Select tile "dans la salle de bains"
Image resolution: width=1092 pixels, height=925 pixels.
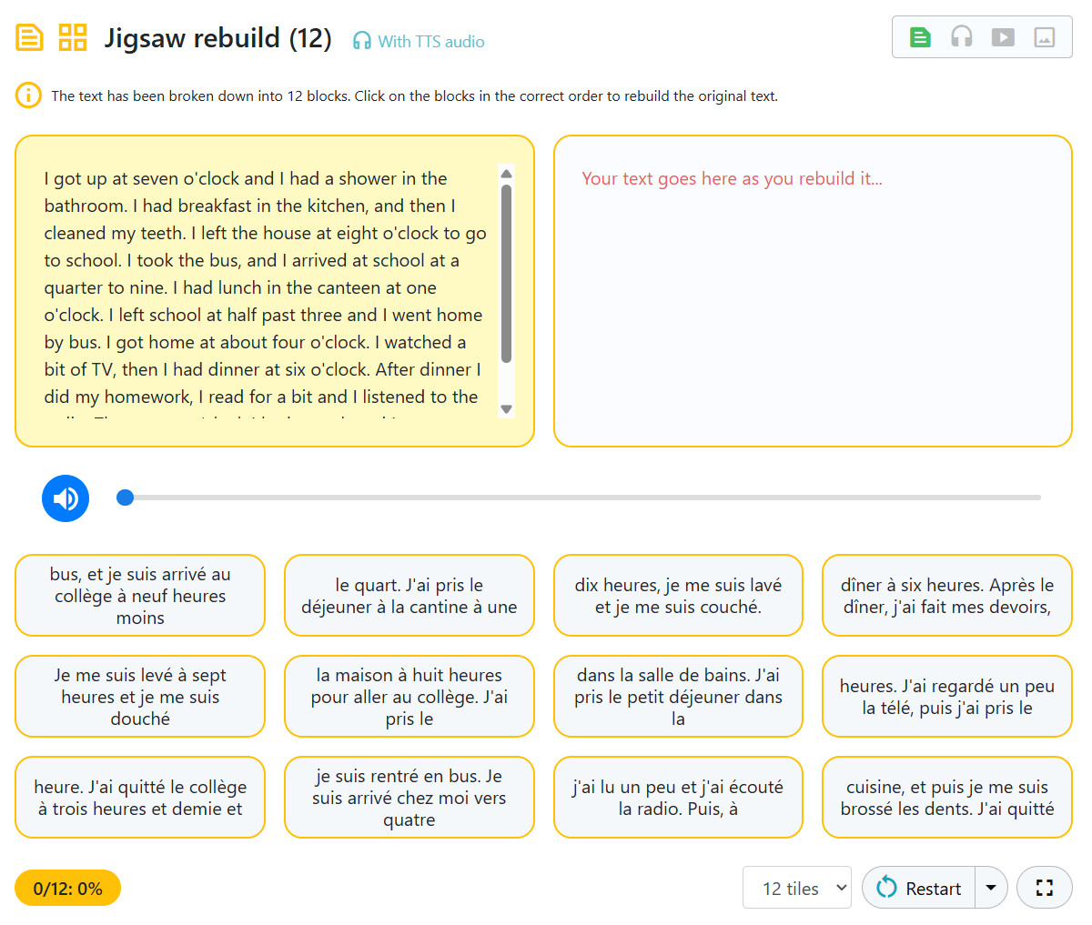pos(678,697)
